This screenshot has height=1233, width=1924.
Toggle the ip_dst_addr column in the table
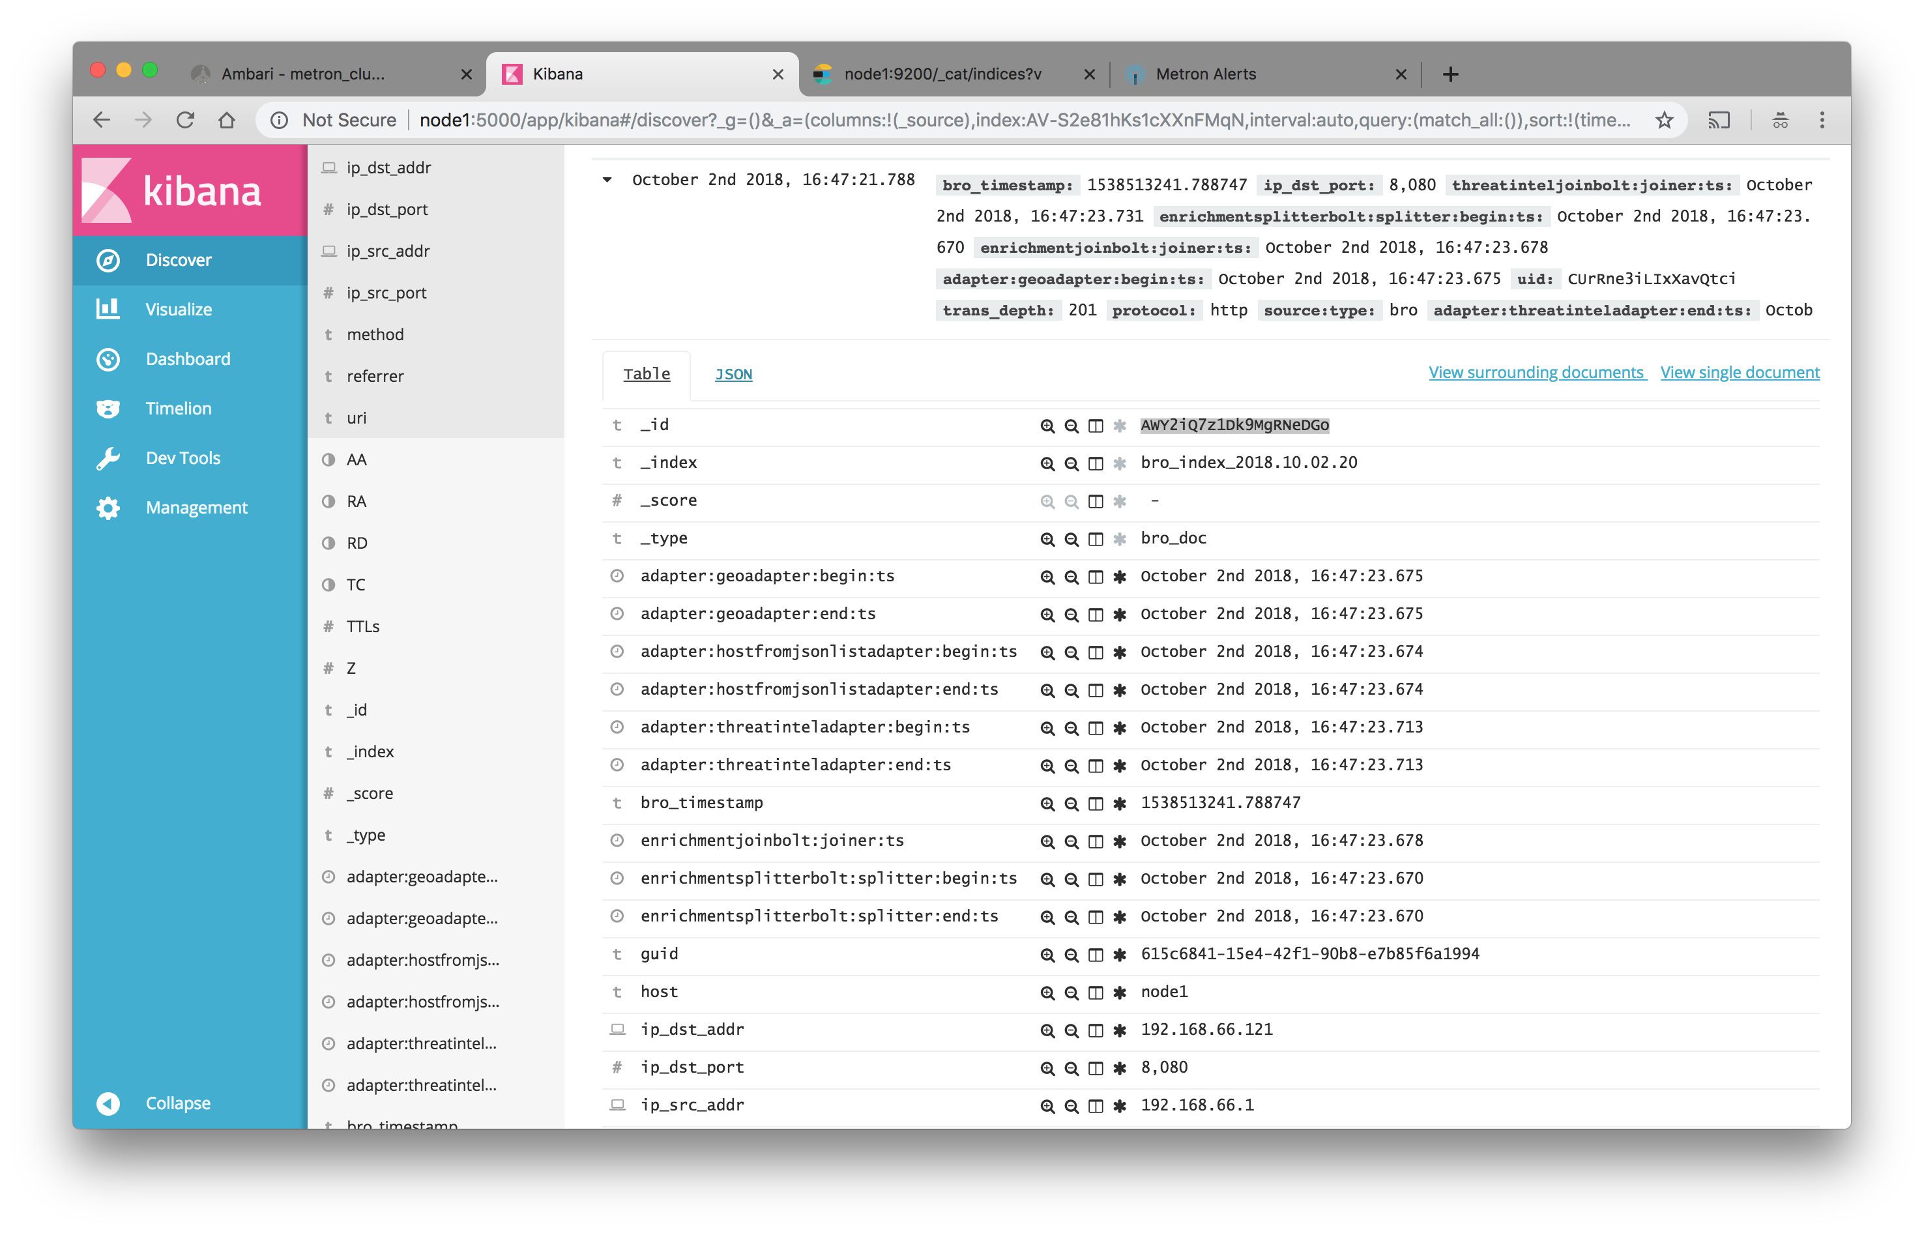pyautogui.click(x=1096, y=1030)
